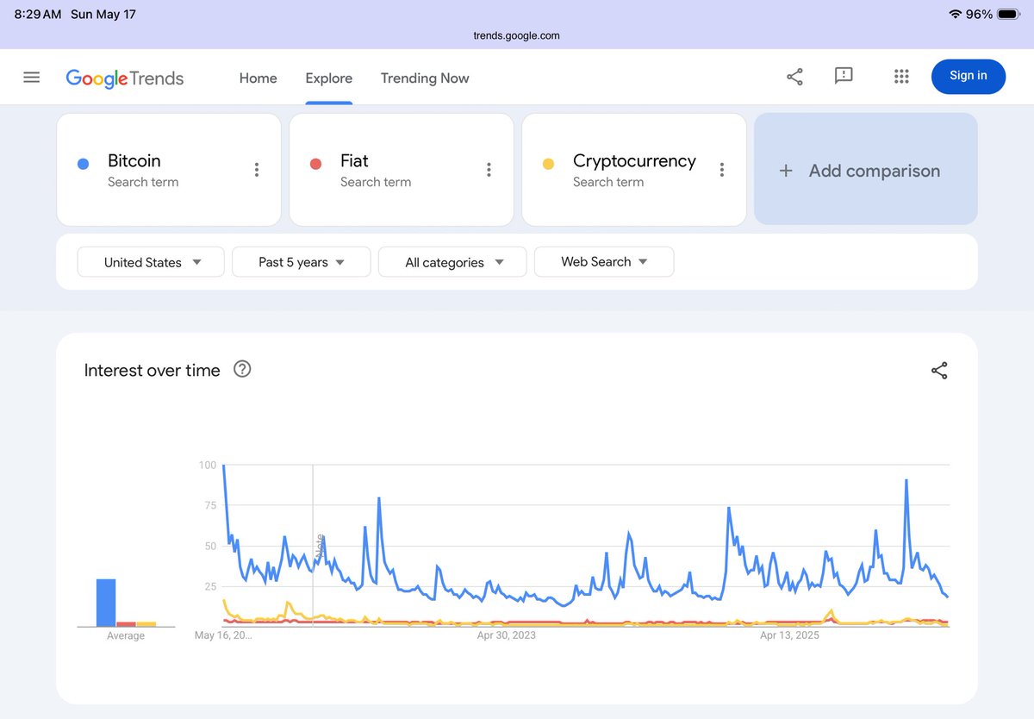The height and width of the screenshot is (719, 1034).
Task: Click the Add comparison card
Action: pos(866,170)
